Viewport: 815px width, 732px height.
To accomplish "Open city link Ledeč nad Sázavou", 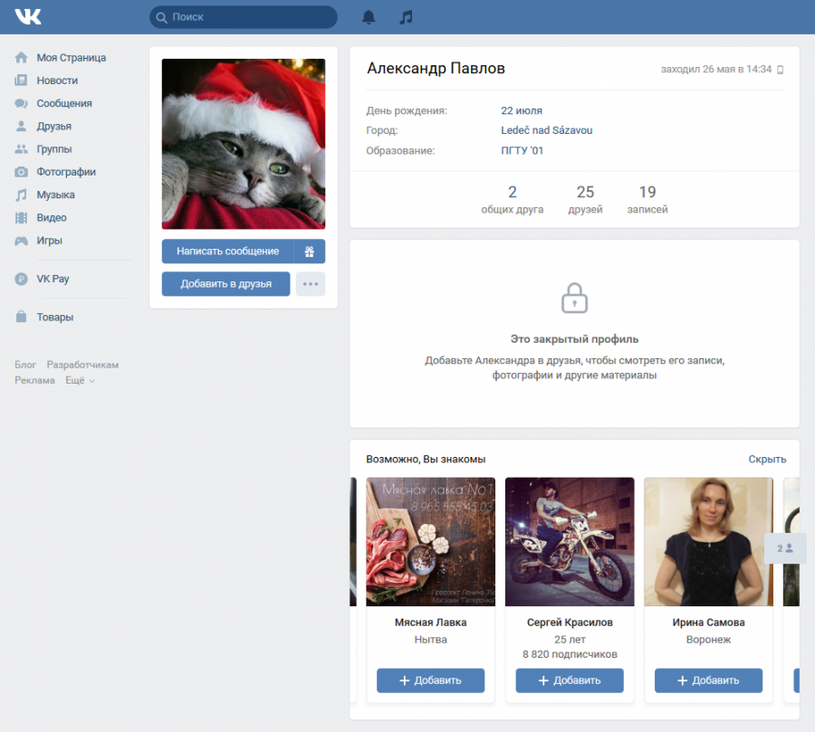I will [x=546, y=130].
